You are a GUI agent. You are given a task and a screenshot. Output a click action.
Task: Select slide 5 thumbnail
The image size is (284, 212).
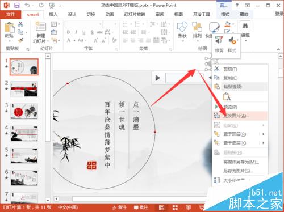point(24,156)
